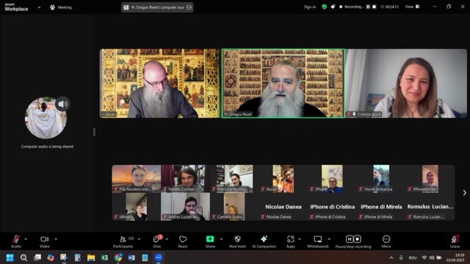Open Whiteboards in the toolbar
This screenshot has height=264, width=470.
(x=318, y=241)
